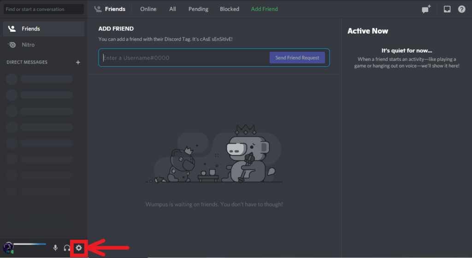The image size is (472, 258).
Task: Select Friends in the sidebar
Action: coord(44,29)
